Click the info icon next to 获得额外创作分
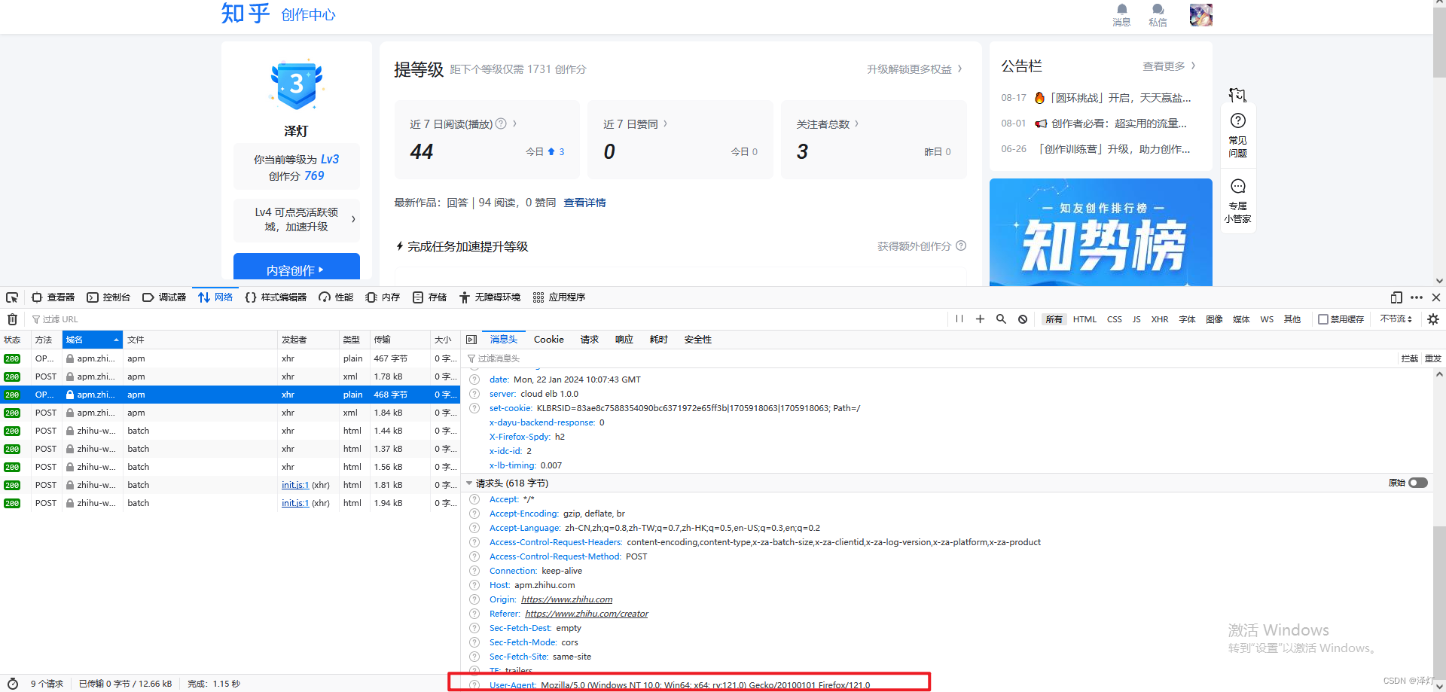This screenshot has height=692, width=1446. (x=961, y=245)
